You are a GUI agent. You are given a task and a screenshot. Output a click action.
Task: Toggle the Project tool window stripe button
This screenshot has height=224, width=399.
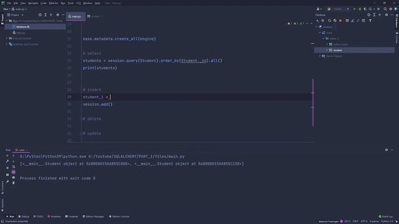2,19
